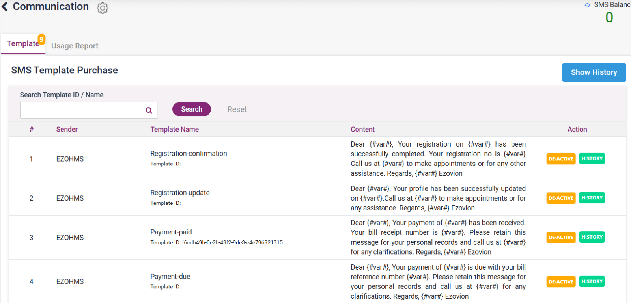Viewport: 631px width, 303px height.
Task: View History for Registration-confirmation template
Action: tap(592, 158)
